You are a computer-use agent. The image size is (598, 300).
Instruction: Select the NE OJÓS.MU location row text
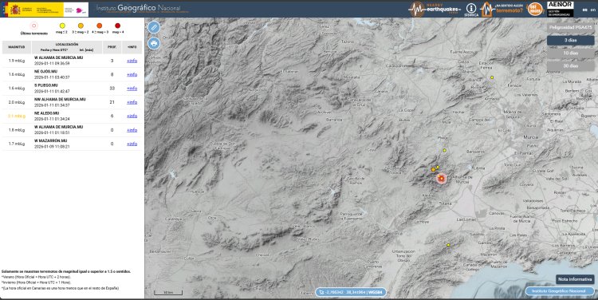(x=45, y=71)
